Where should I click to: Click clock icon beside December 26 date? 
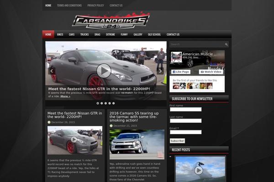pyautogui.click(x=49, y=122)
